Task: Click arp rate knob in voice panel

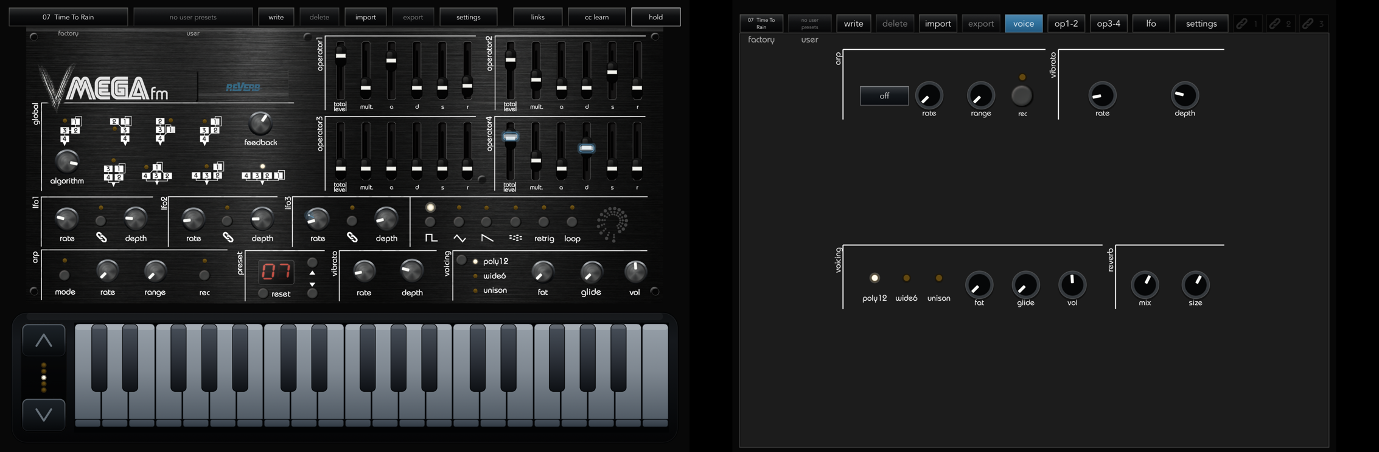Action: tap(929, 95)
